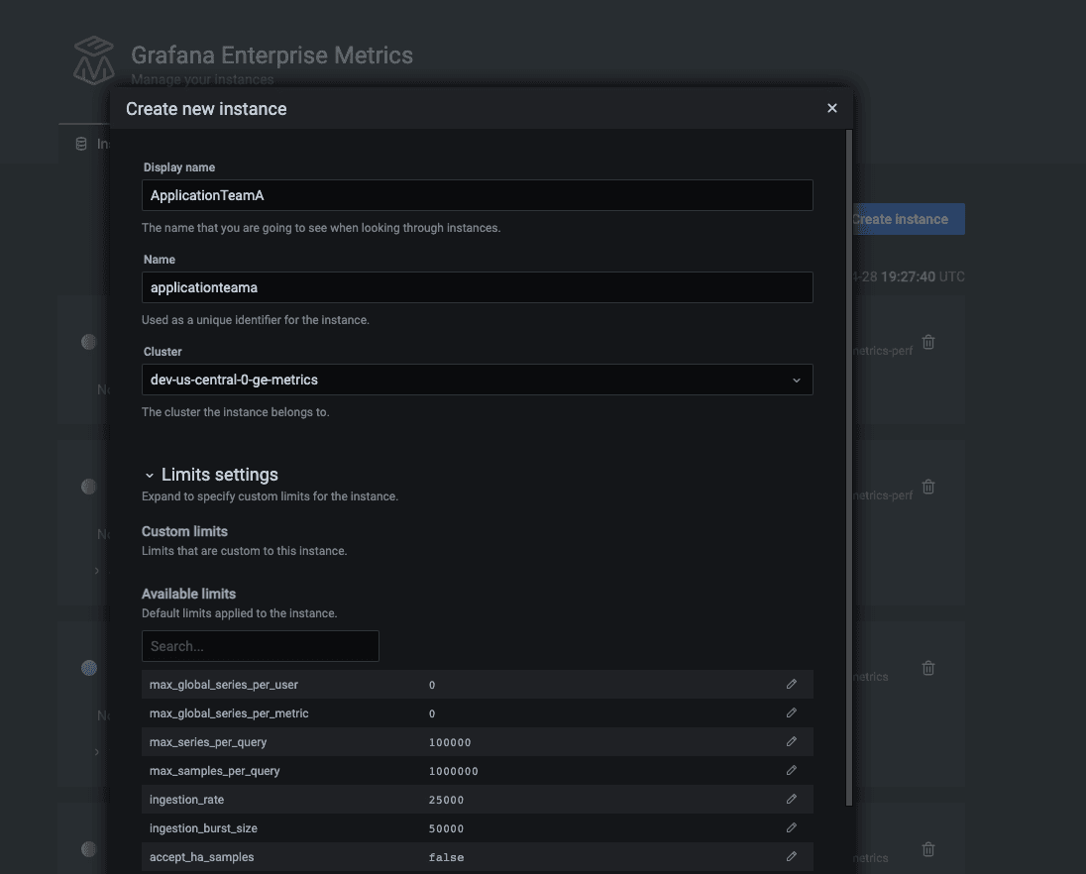Click the Create instance button
Screen dimensions: 1086x874
907,219
